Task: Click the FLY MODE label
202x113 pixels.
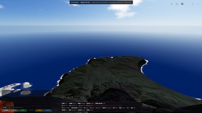Action: tap(75, 2)
